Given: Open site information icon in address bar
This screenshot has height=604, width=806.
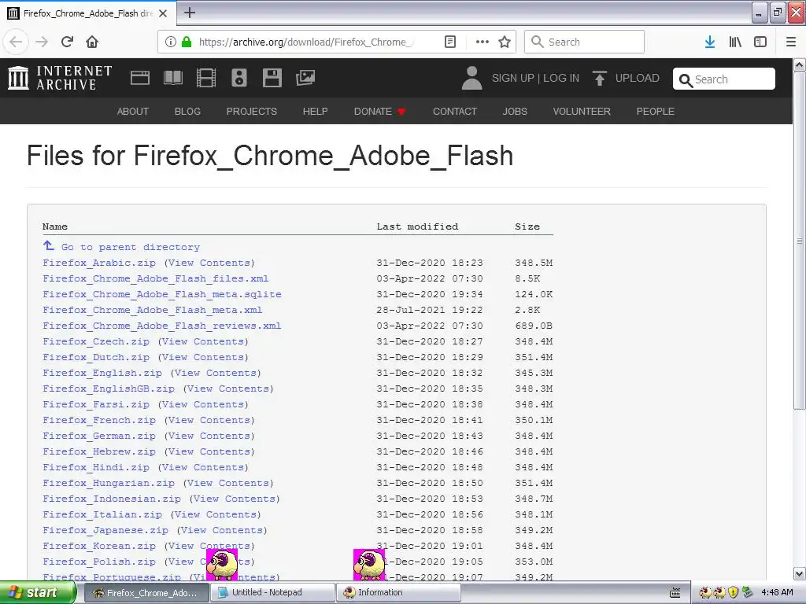Looking at the screenshot, I should (x=171, y=42).
